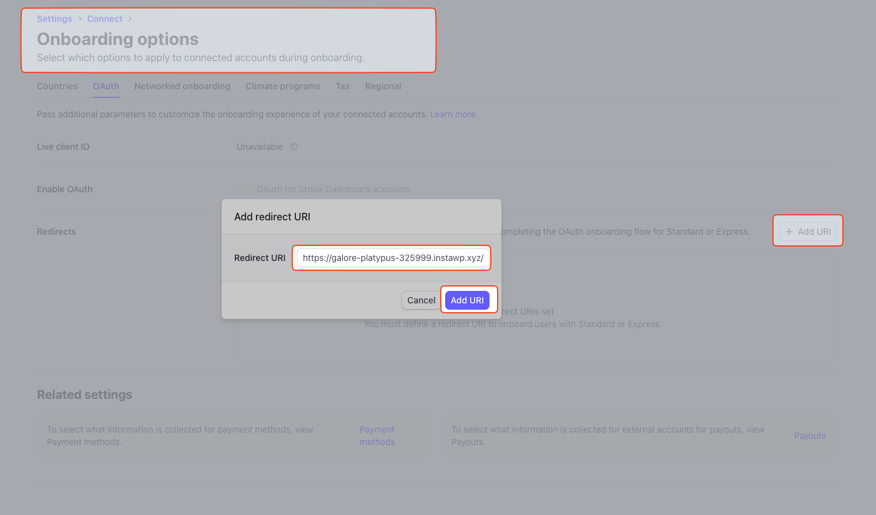
Task: Click the Enable OAuth label
Action: (65, 189)
